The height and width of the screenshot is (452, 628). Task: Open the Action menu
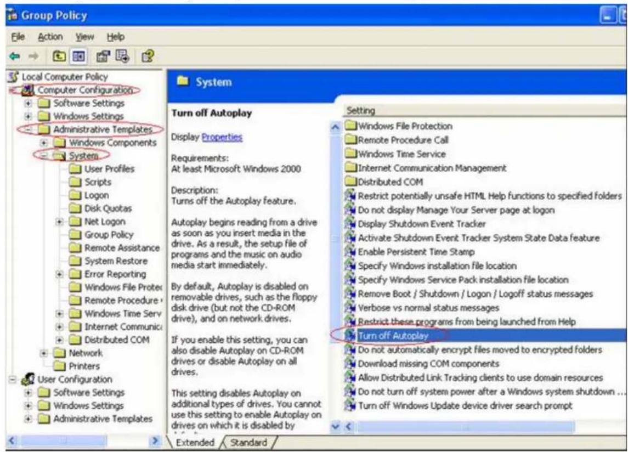coord(50,37)
